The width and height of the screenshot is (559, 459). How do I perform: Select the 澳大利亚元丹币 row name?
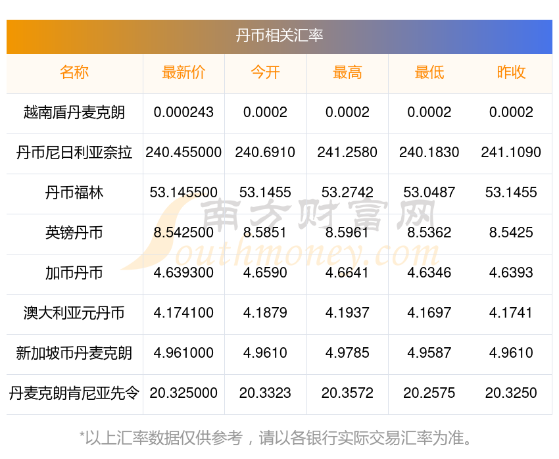(74, 313)
